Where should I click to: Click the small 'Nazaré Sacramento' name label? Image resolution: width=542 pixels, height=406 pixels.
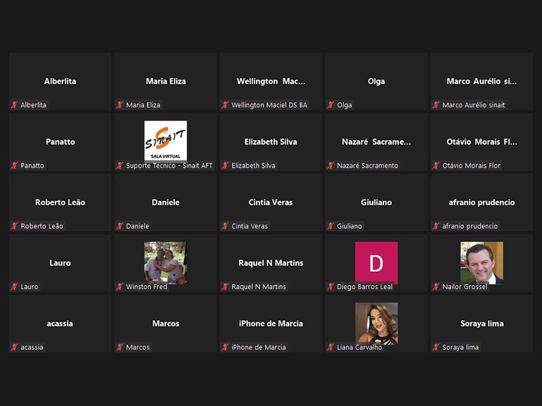coord(367,166)
